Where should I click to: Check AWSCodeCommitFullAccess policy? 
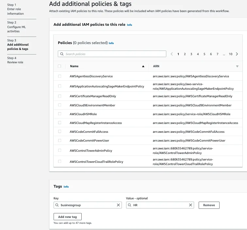pyautogui.click(x=59, y=131)
